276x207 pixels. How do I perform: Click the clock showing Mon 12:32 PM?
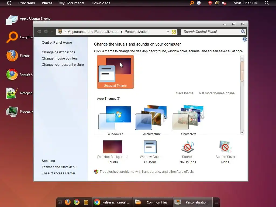pos(245,3)
